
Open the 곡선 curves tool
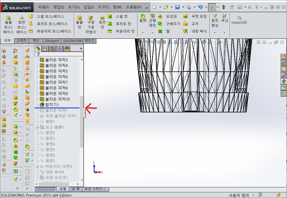click(x=224, y=18)
